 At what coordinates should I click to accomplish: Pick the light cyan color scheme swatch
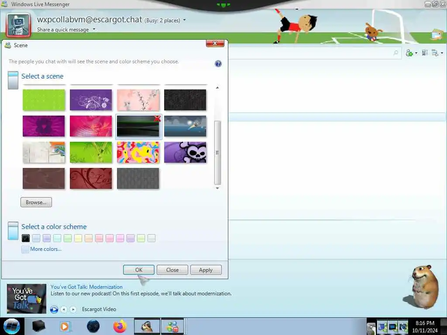pyautogui.click(x=57, y=238)
